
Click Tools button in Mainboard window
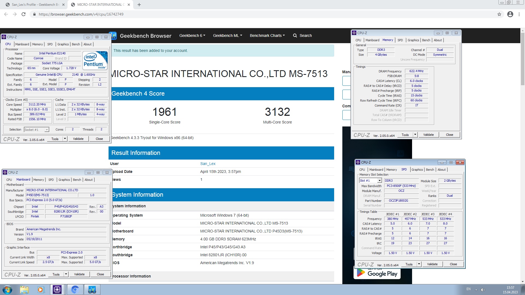(x=56, y=274)
